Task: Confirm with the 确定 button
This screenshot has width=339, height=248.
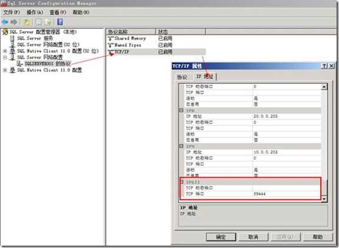Action: coord(221,237)
